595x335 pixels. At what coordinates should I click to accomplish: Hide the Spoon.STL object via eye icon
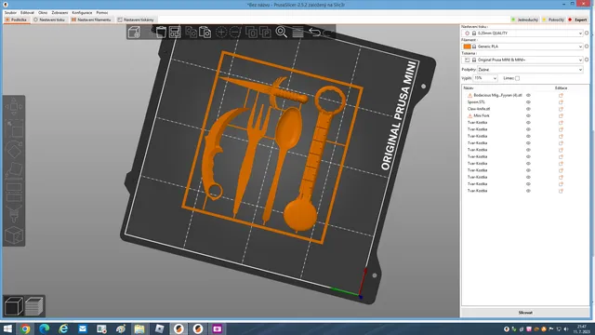(x=528, y=102)
